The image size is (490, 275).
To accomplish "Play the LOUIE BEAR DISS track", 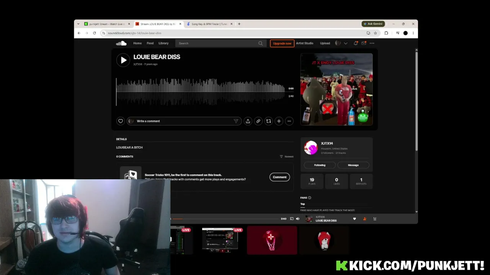I will click(x=123, y=60).
